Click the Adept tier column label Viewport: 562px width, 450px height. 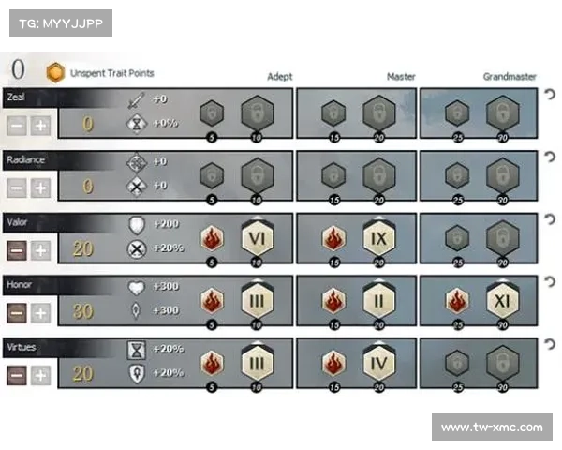tap(279, 77)
